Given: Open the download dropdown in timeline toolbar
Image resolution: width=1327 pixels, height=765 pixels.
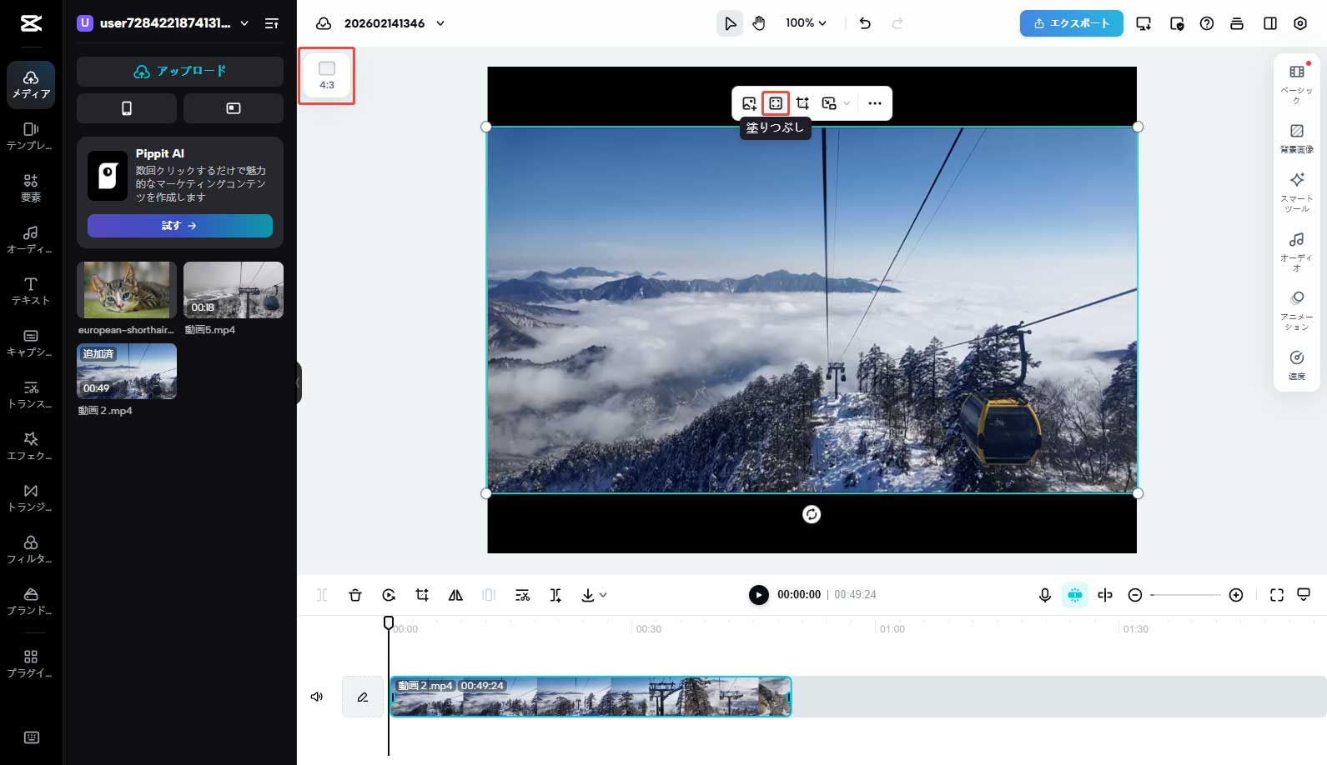Looking at the screenshot, I should point(594,595).
